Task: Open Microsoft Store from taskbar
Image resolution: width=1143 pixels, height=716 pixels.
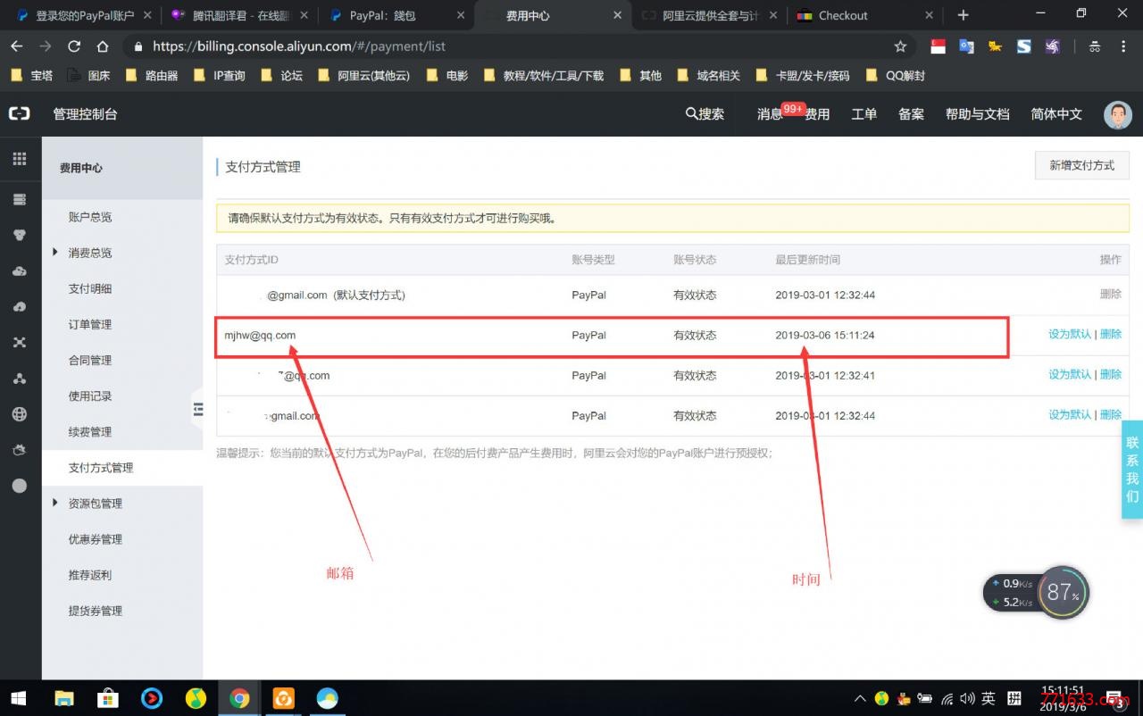Action: (x=108, y=698)
